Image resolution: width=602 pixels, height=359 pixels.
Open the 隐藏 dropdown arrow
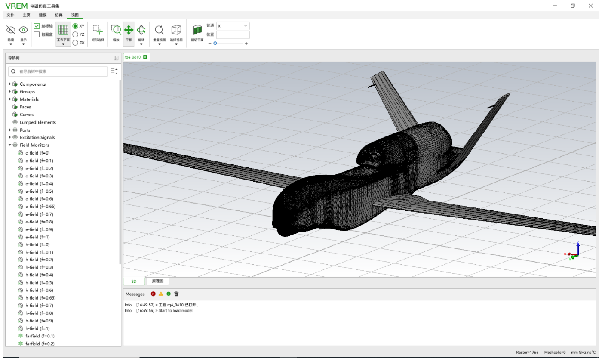pos(11,44)
